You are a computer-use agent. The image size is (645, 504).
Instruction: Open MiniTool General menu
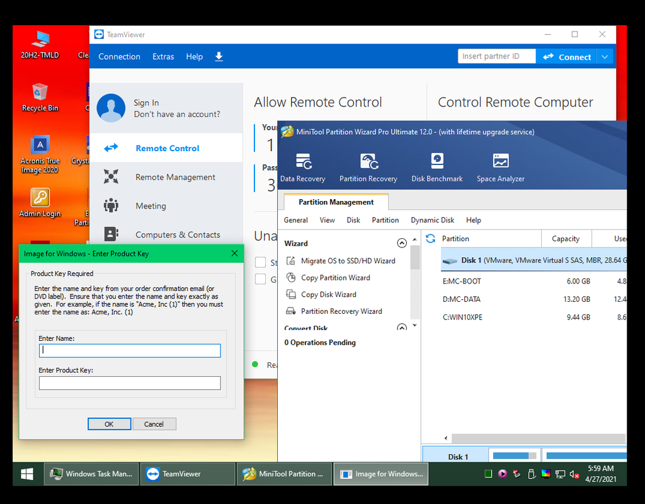(x=296, y=220)
